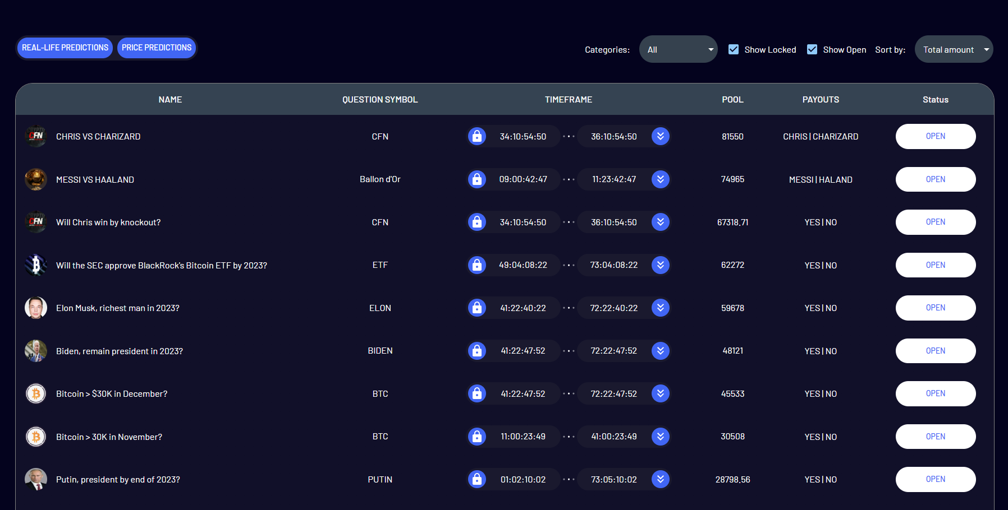Expand Biden remain president row
1008x510 pixels.
[661, 351]
